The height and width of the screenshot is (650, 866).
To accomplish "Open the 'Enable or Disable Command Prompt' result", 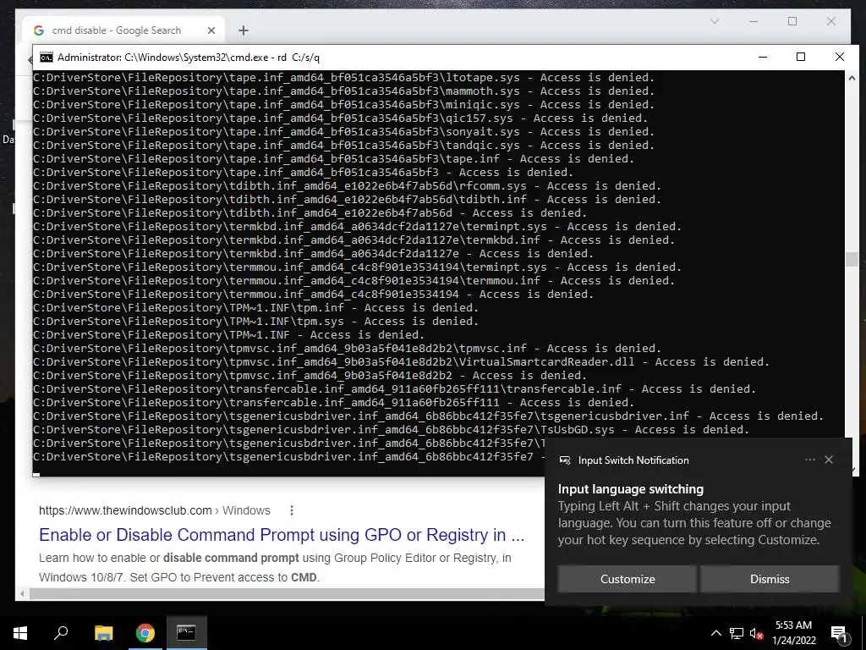I will [282, 535].
